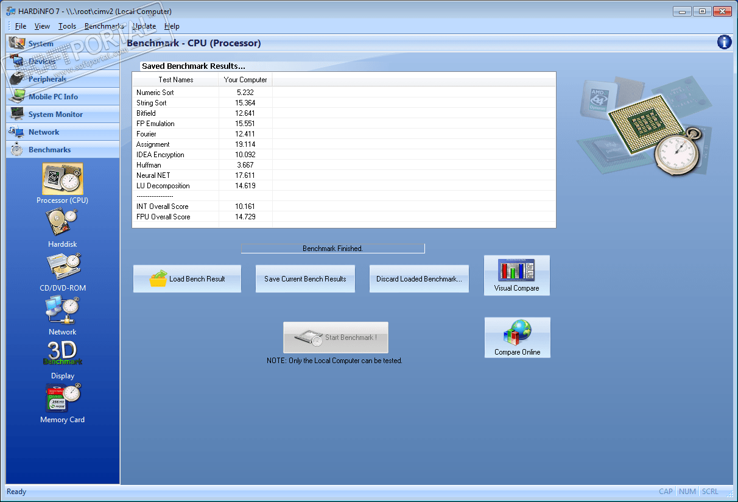Expand the Devices sidebar section
The image size is (738, 502).
(63, 61)
